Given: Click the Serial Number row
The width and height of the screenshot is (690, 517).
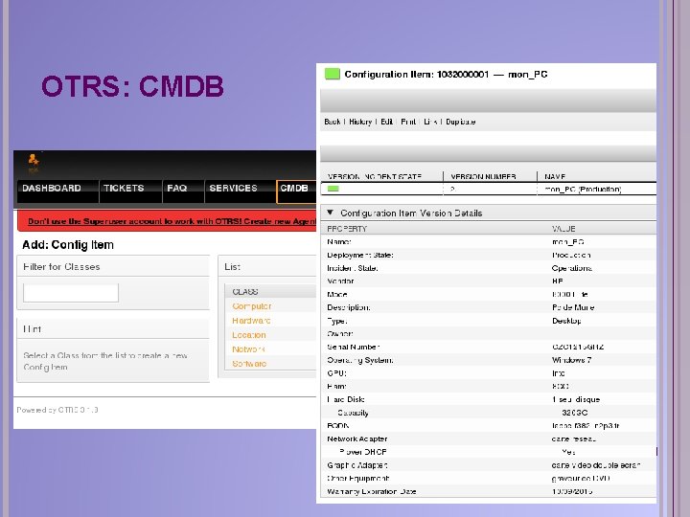Looking at the screenshot, I should (x=489, y=347).
